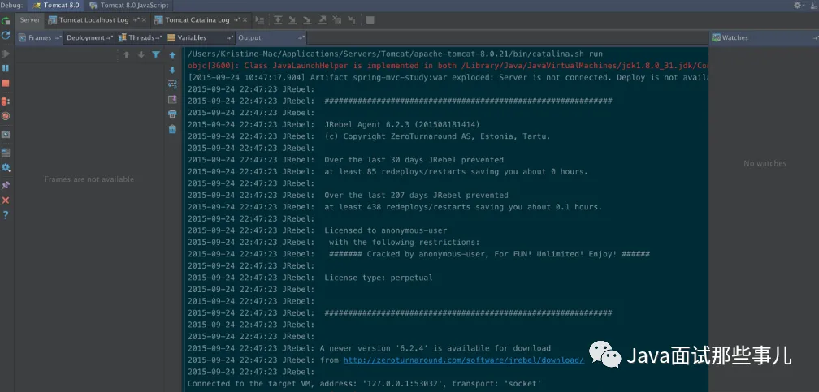The width and height of the screenshot is (819, 392).
Task: Open help with the question mark icon
Action: point(6,215)
